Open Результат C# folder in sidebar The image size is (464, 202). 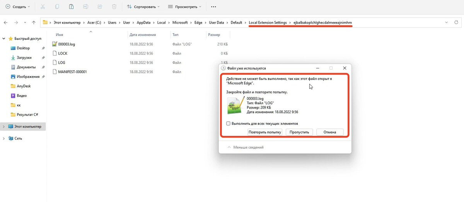click(27, 115)
